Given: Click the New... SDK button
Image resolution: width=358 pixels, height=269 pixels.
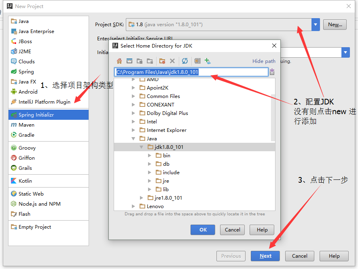Looking at the screenshot, I should tap(335, 25).
